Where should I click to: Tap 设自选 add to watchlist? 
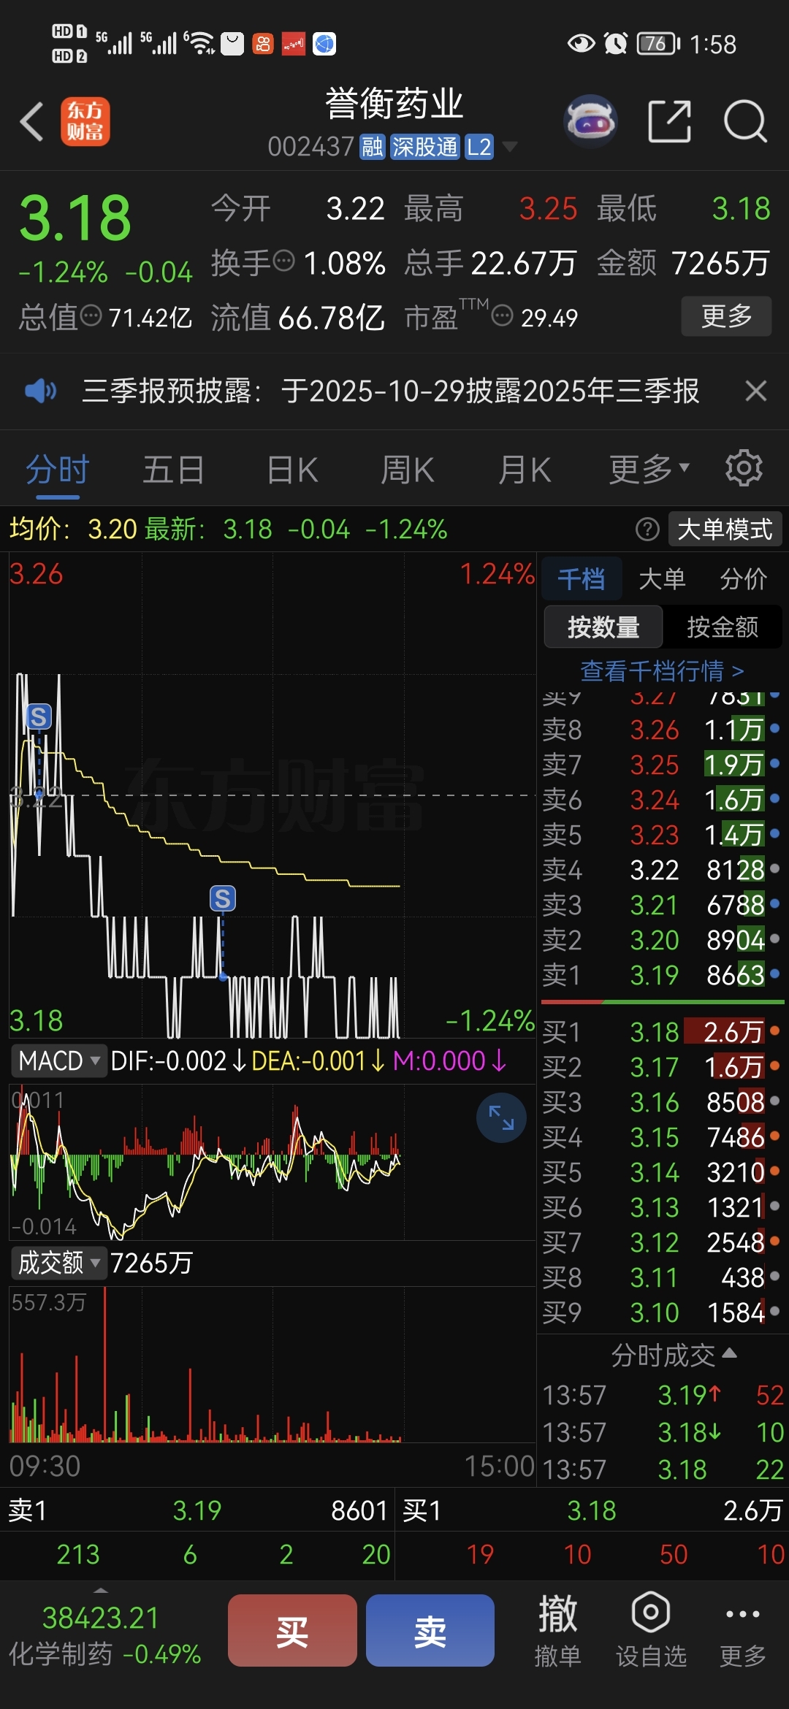pos(651,1632)
